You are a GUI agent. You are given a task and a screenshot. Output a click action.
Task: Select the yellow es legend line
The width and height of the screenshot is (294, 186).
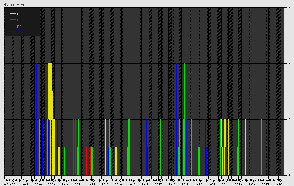click(x=12, y=14)
